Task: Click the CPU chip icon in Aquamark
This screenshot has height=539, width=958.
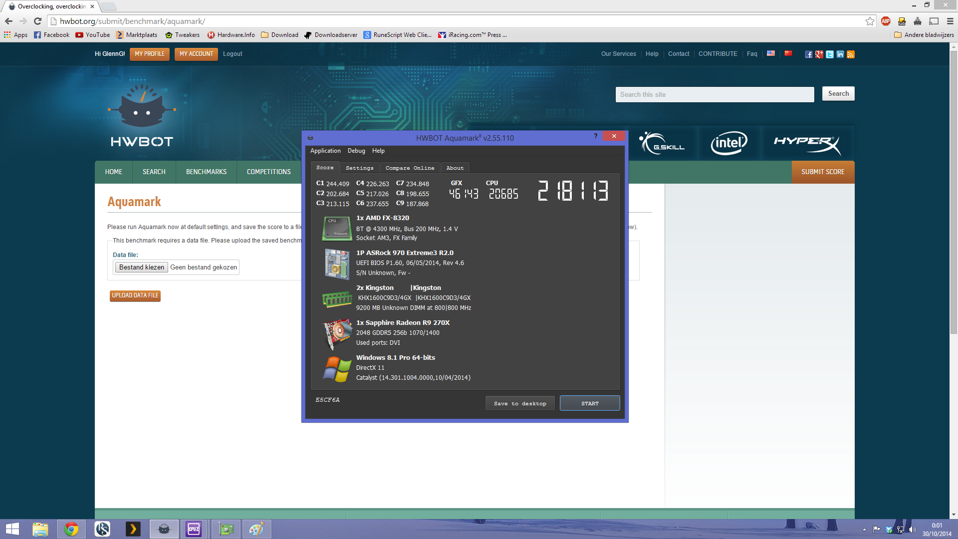Action: (337, 229)
